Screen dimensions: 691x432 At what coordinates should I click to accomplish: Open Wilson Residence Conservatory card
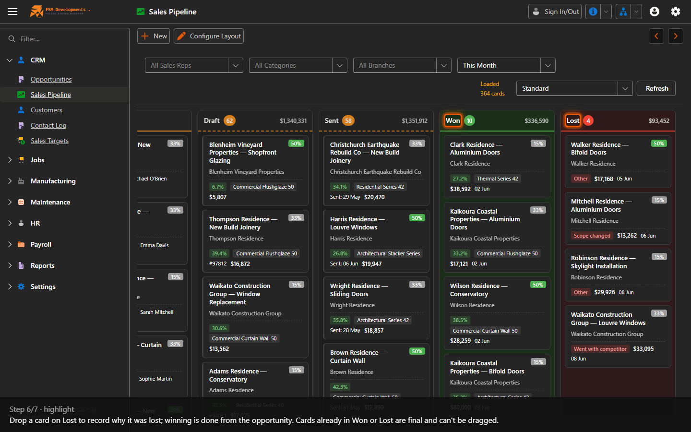pos(497,313)
